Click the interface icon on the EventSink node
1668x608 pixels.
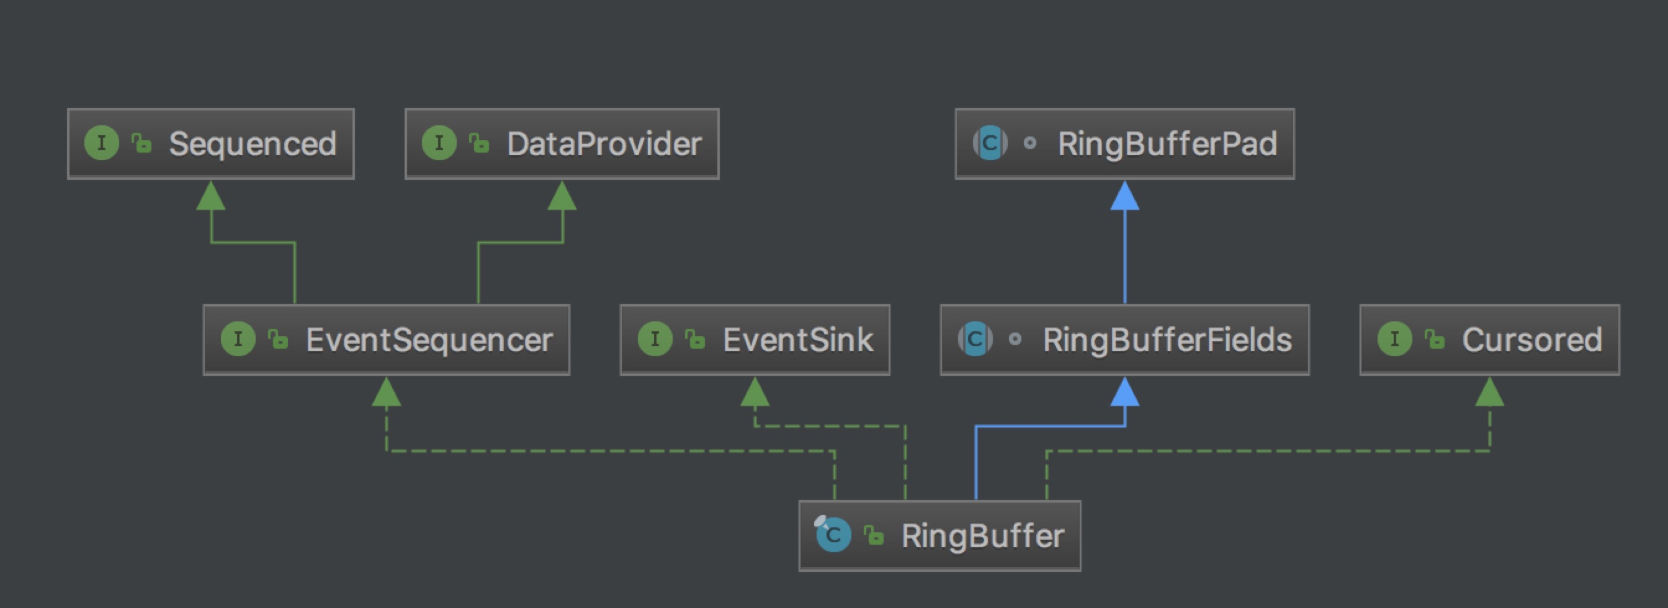click(655, 339)
